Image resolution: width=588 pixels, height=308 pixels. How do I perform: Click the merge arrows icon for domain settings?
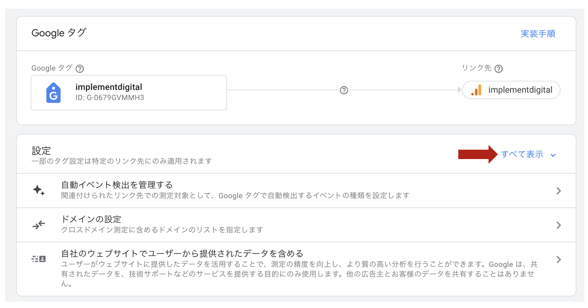(39, 225)
